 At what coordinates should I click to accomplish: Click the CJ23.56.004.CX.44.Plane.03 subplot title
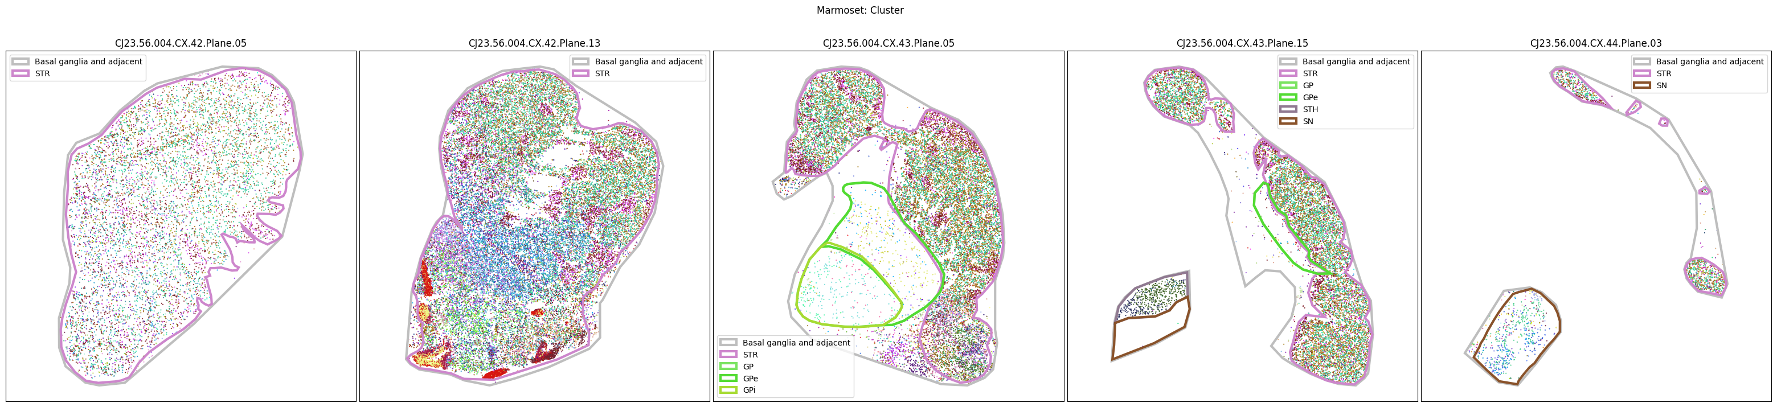(x=1595, y=43)
